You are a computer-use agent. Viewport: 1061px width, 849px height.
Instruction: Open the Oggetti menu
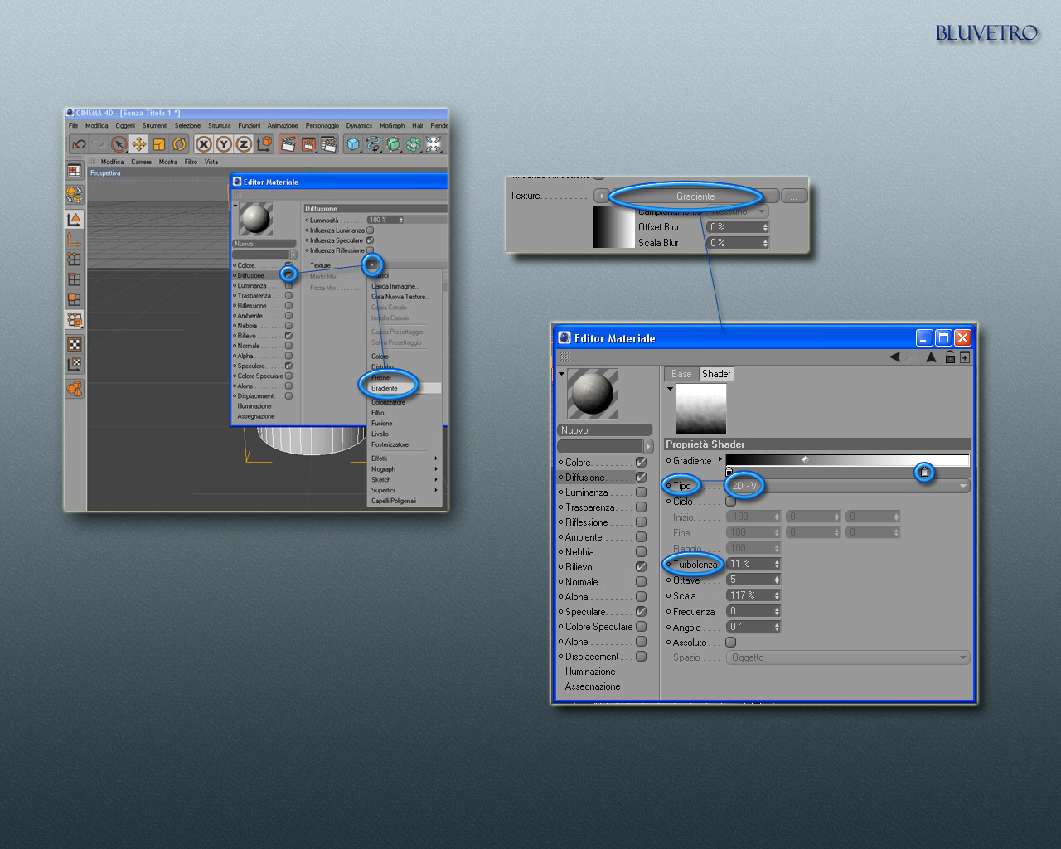125,126
